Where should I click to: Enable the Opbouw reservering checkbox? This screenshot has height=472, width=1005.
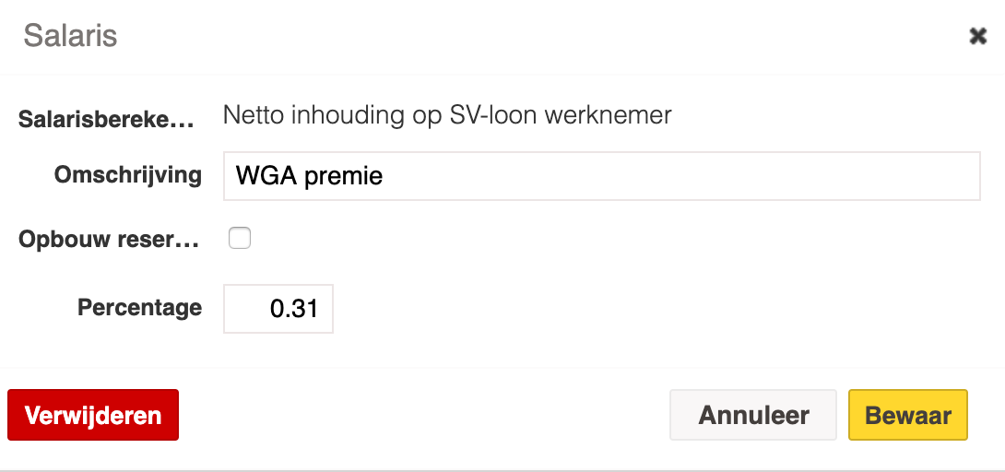pos(240,239)
